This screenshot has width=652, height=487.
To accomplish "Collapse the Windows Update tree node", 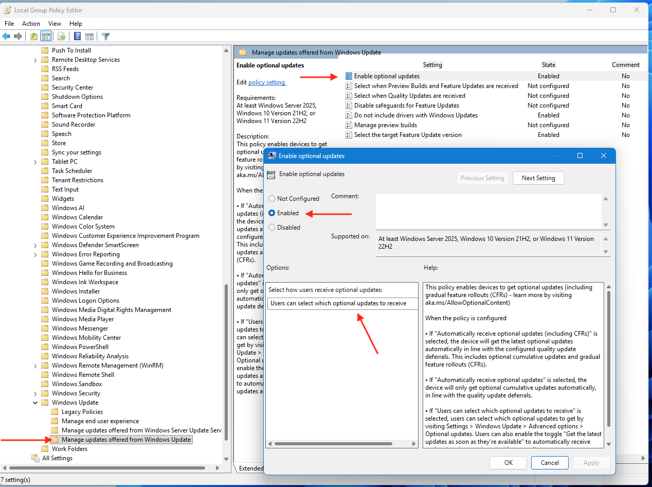I will [x=35, y=403].
